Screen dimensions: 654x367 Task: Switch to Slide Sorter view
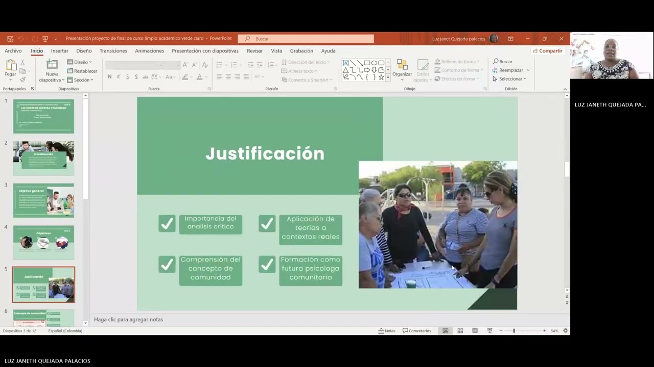(460, 331)
